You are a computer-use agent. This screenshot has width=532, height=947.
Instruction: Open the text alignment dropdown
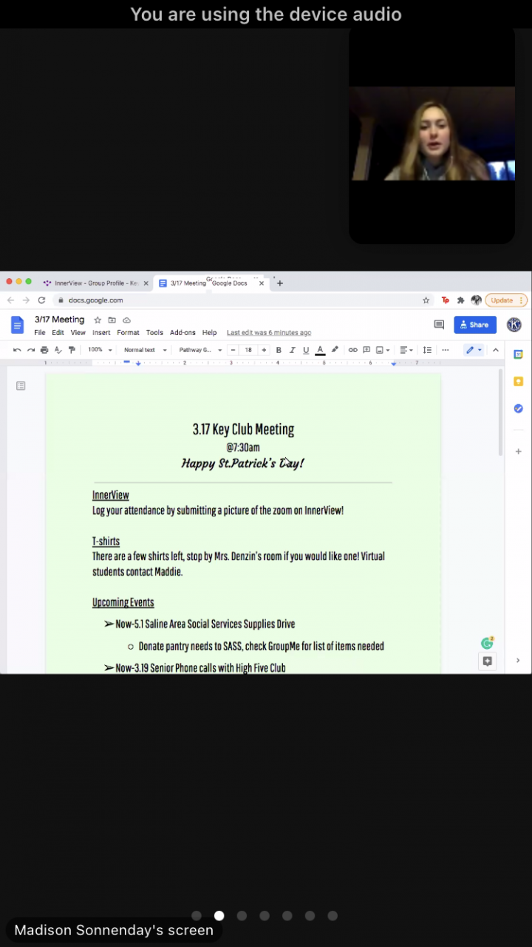click(x=406, y=350)
